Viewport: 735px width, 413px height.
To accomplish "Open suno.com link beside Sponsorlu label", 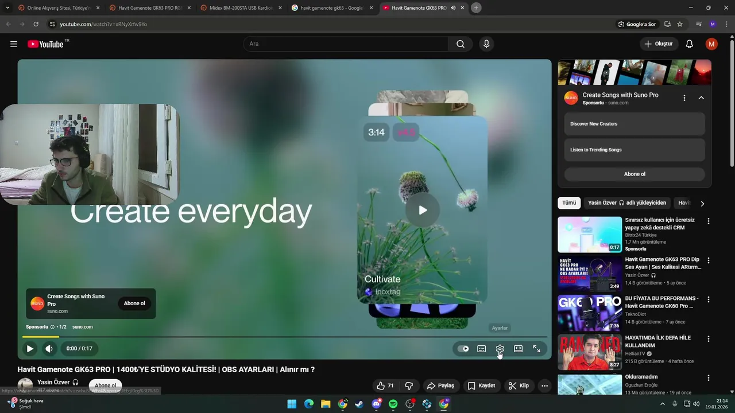I will point(82,327).
